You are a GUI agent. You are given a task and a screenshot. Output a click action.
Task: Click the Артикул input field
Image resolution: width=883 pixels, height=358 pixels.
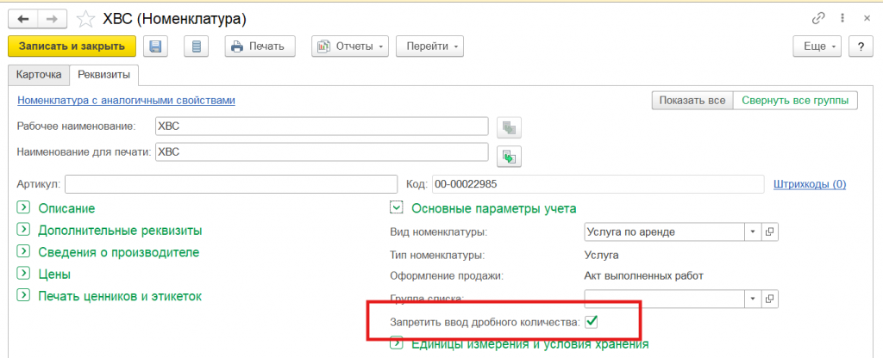(x=232, y=184)
